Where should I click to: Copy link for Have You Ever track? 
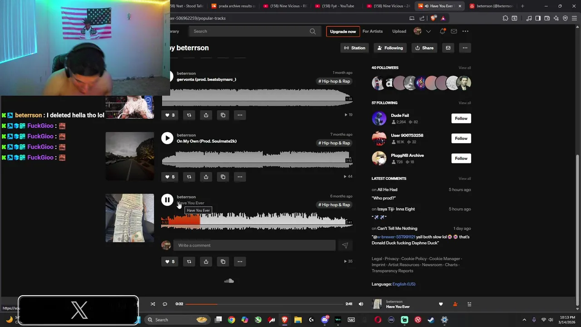pos(223,262)
